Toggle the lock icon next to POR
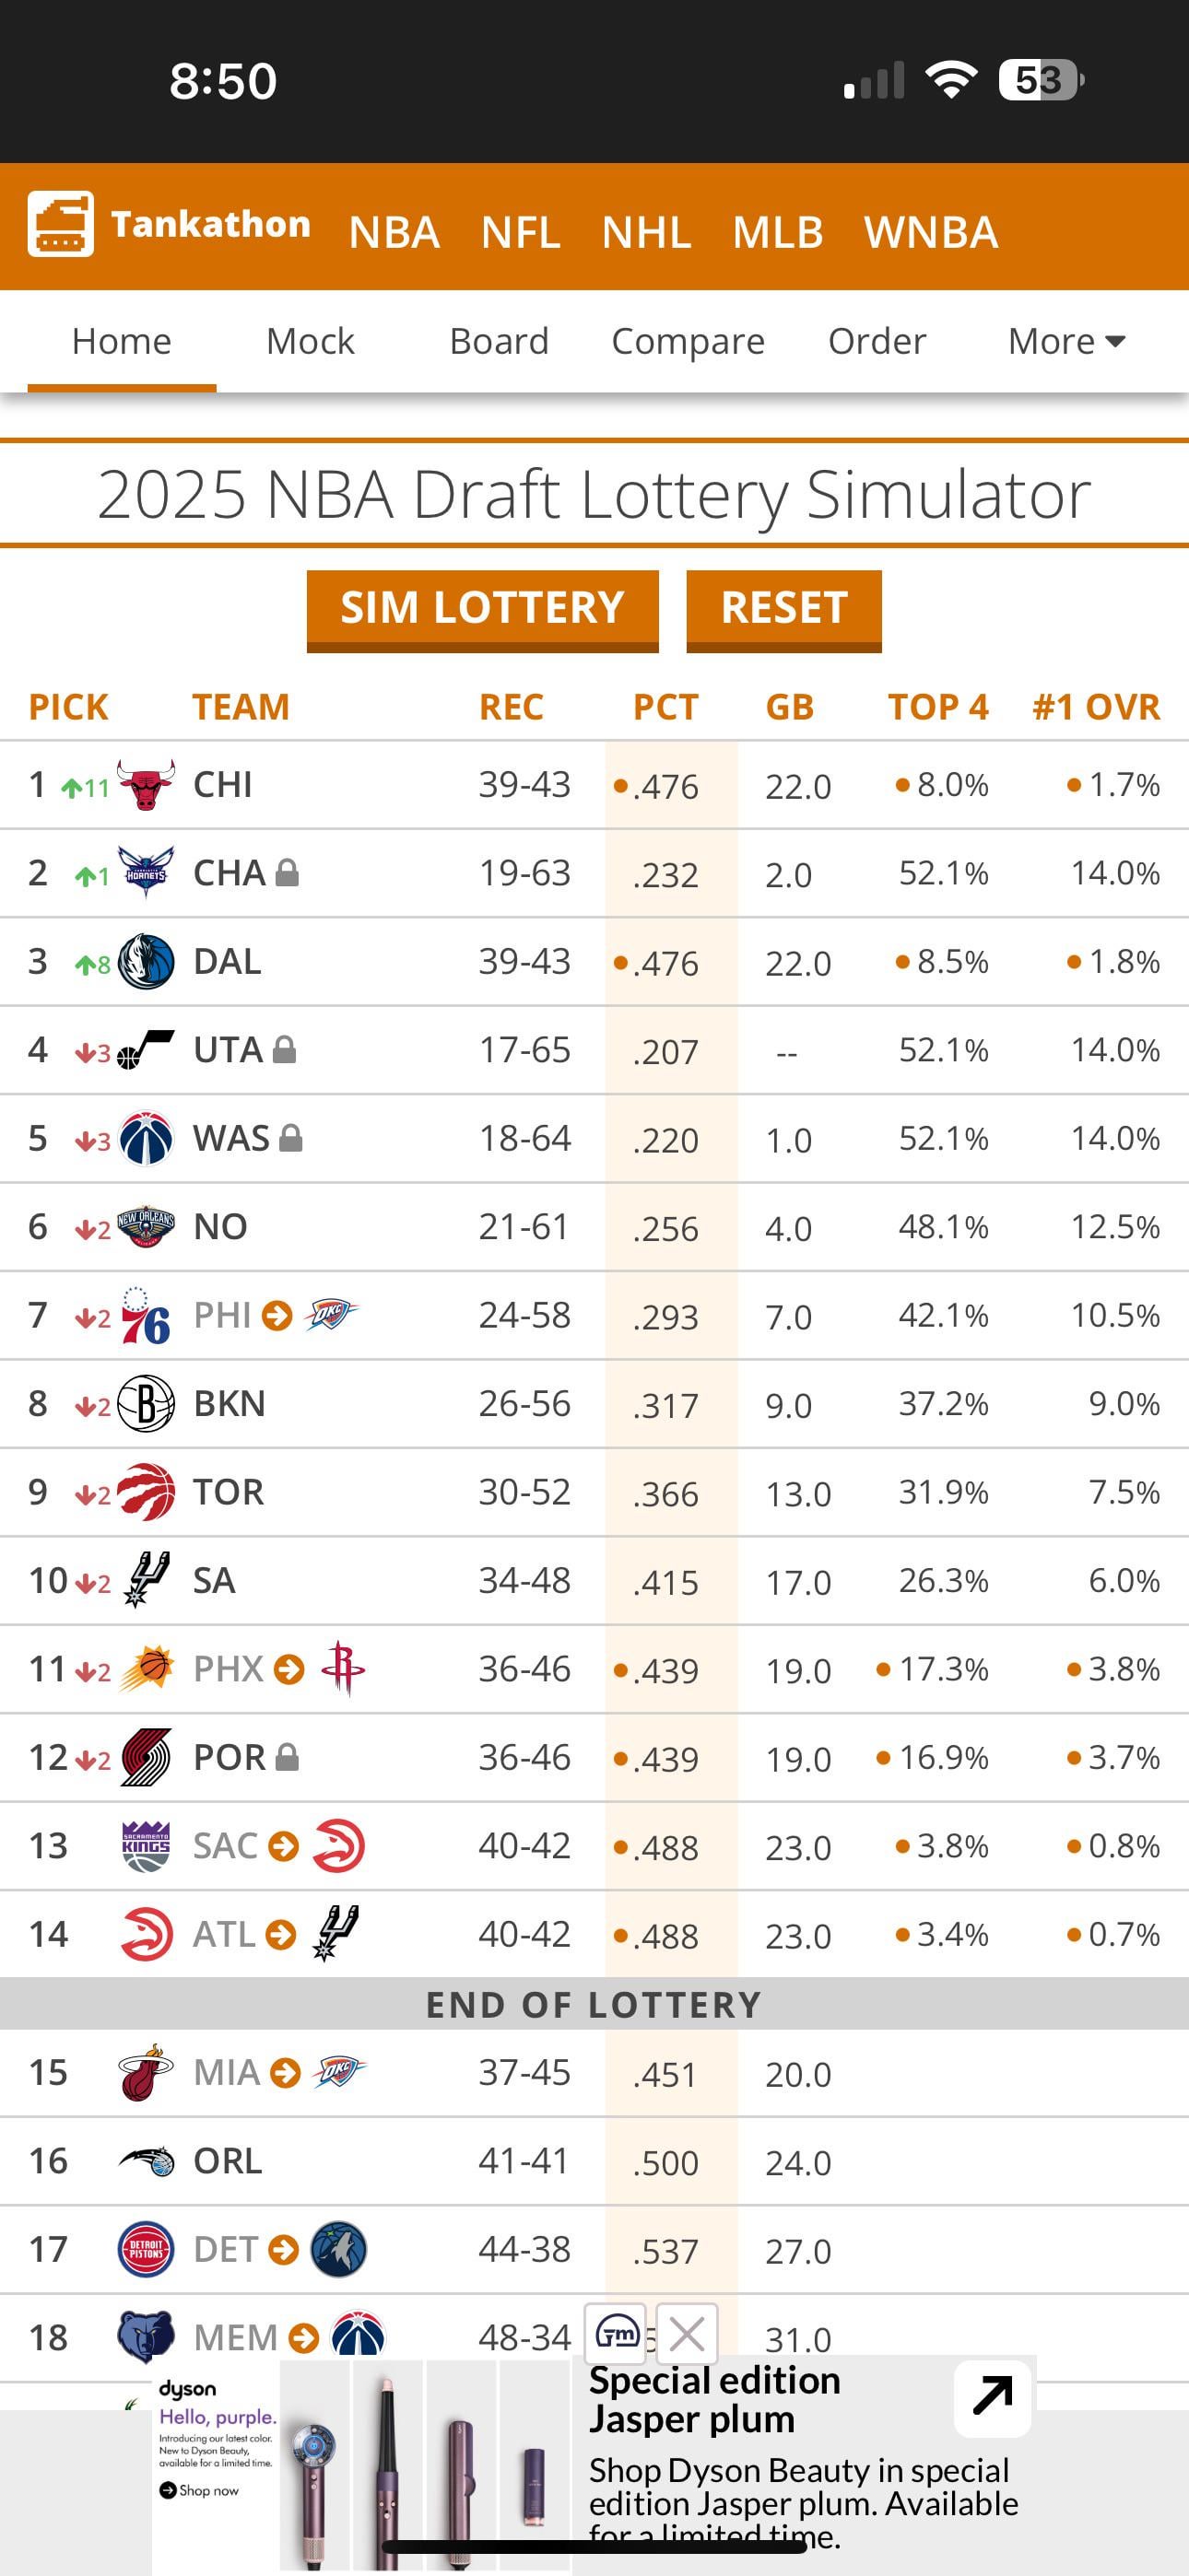The height and width of the screenshot is (2576, 1189). [x=288, y=1756]
